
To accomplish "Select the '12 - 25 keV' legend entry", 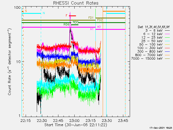I will point(156,37).
